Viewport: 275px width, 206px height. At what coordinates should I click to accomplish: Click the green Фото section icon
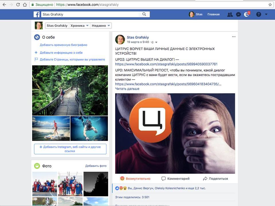tap(37, 166)
